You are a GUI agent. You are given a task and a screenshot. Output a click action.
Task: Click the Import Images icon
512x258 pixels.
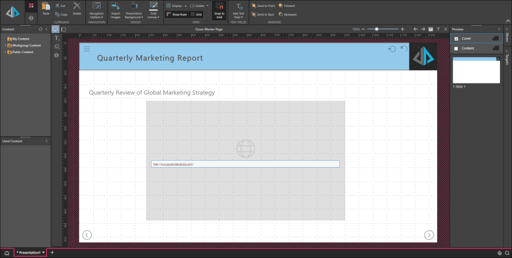(x=116, y=6)
